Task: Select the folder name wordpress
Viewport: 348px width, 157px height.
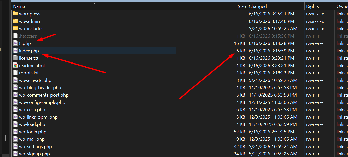Action: 30,14
